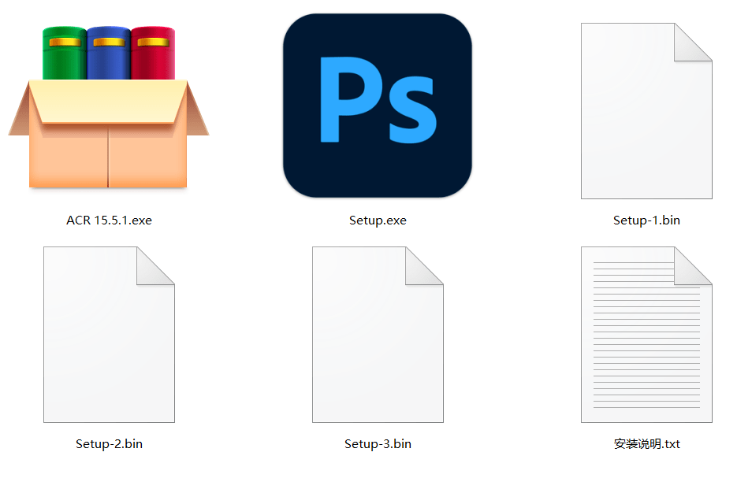Click the Photoshop Ps Setup.exe icon
Image resolution: width=737 pixels, height=478 pixels.
tap(377, 106)
